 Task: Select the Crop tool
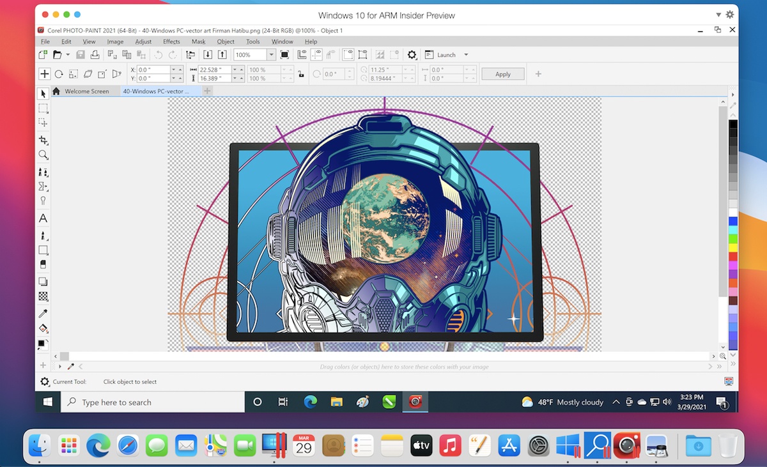tap(43, 141)
